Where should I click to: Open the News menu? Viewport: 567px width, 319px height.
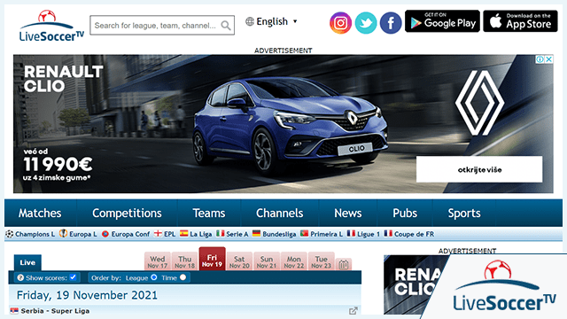click(x=348, y=213)
